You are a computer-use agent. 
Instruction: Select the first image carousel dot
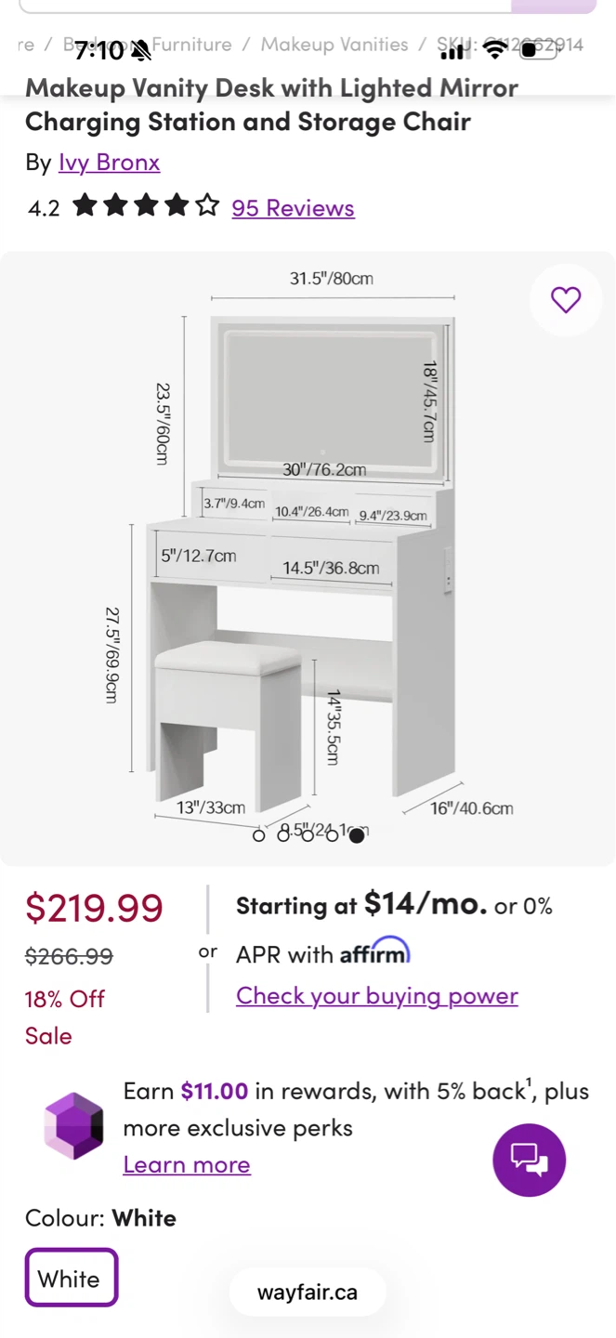(x=259, y=835)
